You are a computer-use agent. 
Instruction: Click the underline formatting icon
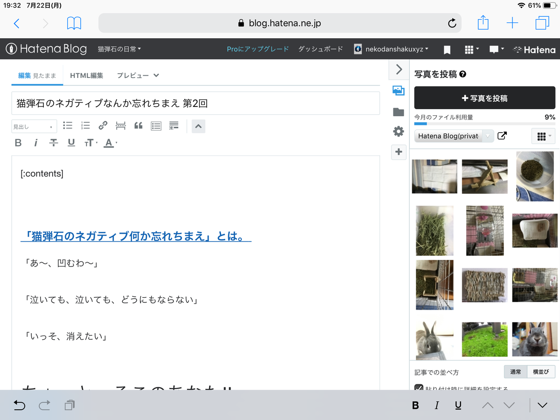coord(71,143)
